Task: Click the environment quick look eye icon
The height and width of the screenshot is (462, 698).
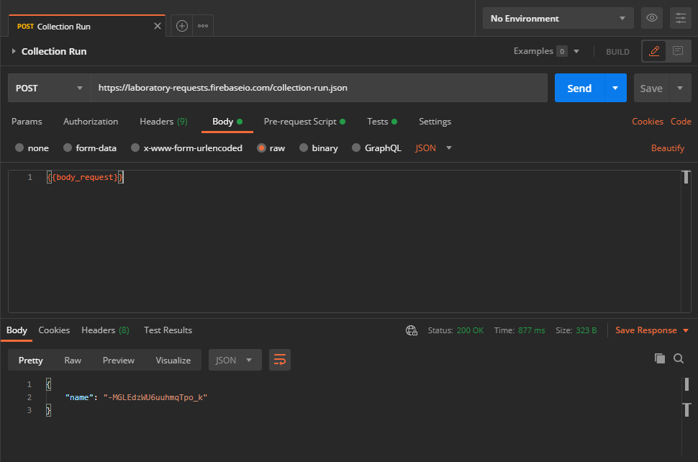Action: tap(652, 18)
